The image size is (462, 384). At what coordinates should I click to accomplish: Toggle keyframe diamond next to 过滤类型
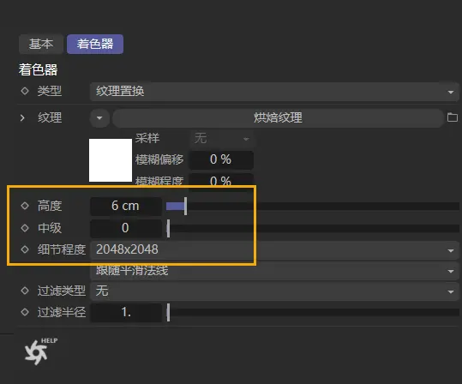click(x=25, y=291)
